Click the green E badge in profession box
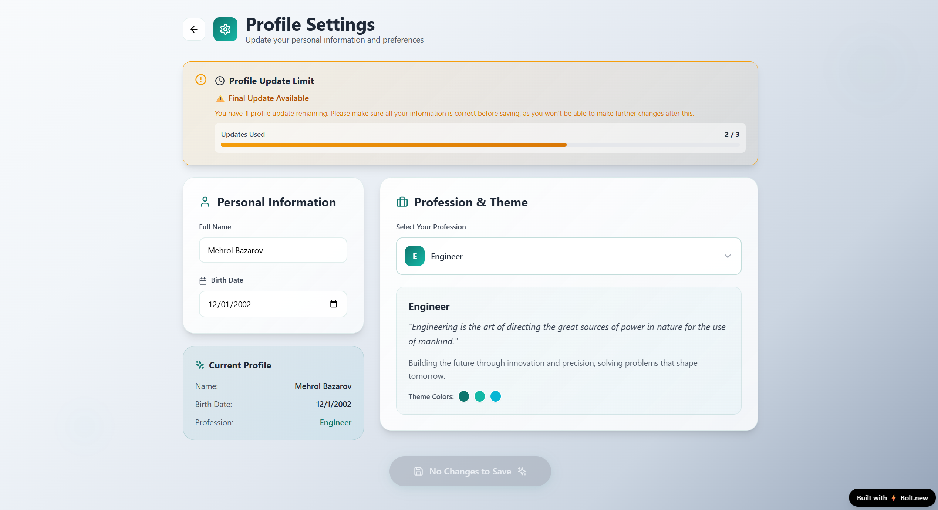This screenshot has width=938, height=510. pos(414,256)
